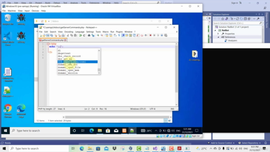Click the Solution Explorer Home icon
The image size is (270, 152).
pos(223,19)
